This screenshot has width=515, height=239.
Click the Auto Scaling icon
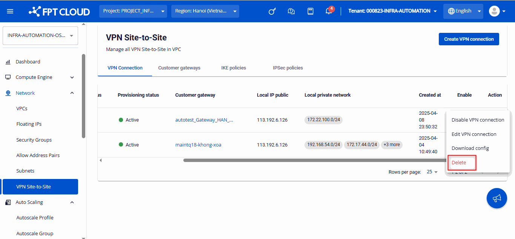tap(8, 202)
